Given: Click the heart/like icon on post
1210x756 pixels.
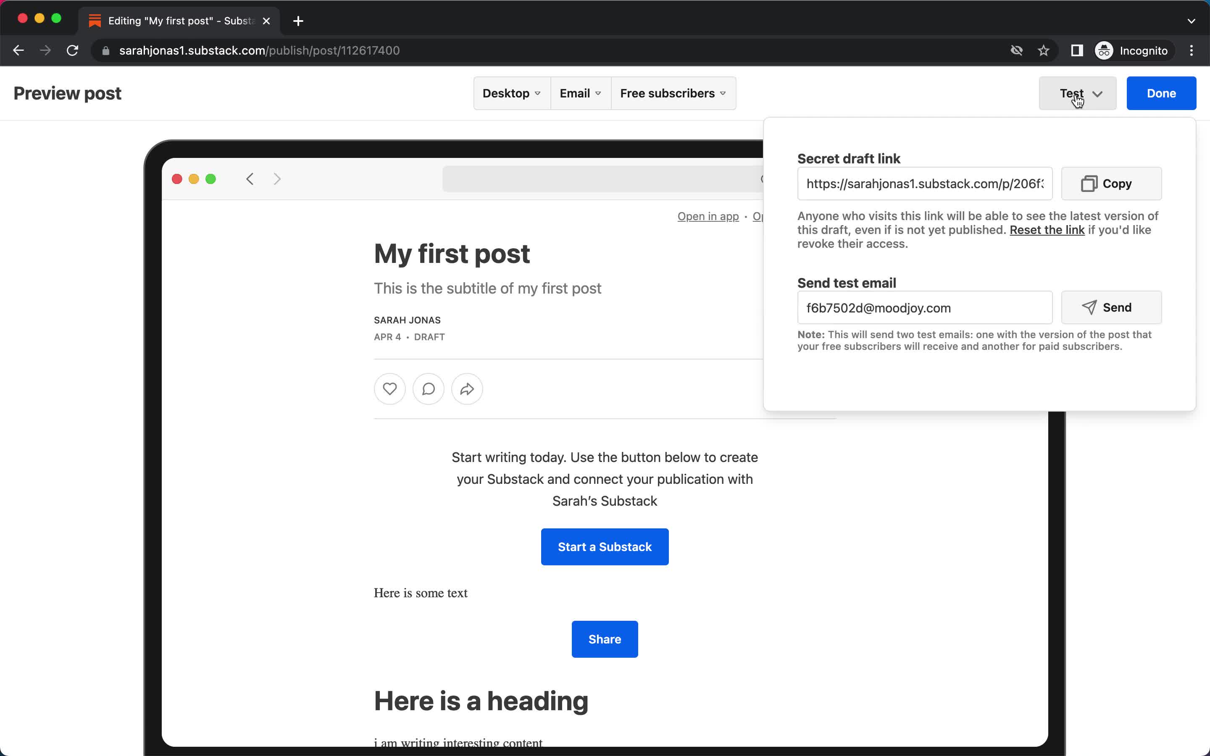Looking at the screenshot, I should (389, 388).
